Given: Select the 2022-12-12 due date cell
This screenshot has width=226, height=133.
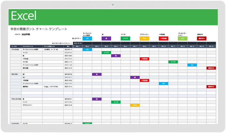Looking at the screenshot, I should pos(68,68).
